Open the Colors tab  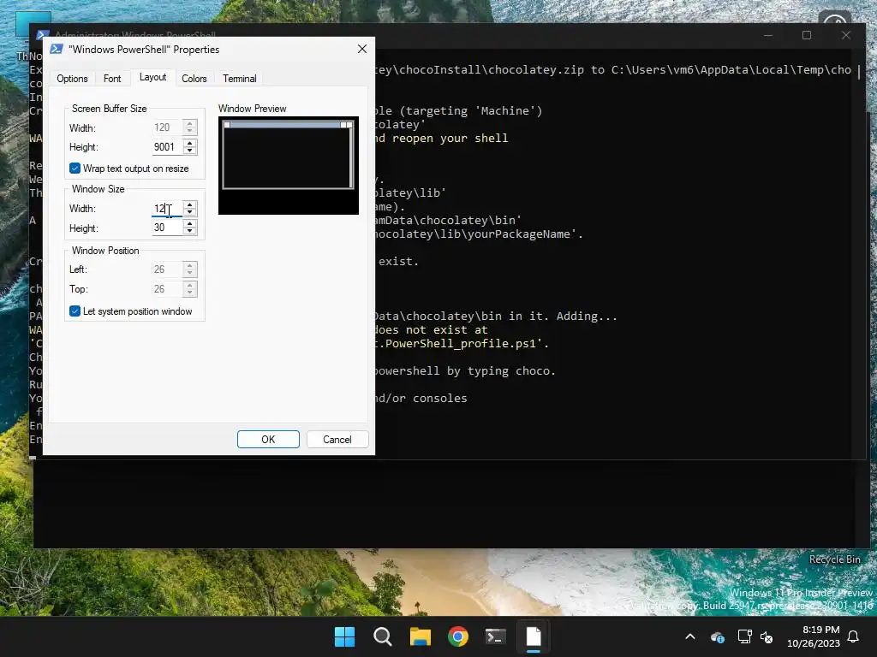(x=194, y=79)
